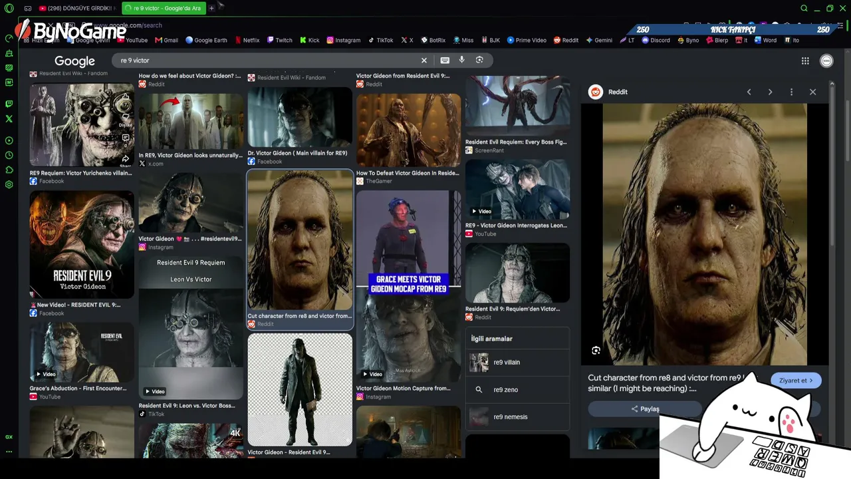Close the Reddit image preview panel
Viewport: 851px width, 479px height.
click(812, 92)
